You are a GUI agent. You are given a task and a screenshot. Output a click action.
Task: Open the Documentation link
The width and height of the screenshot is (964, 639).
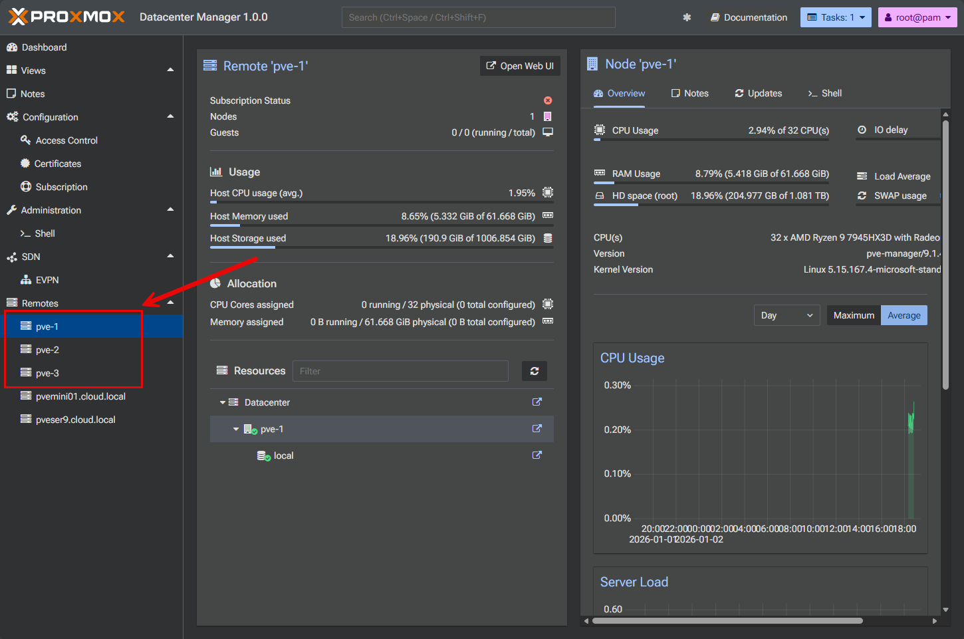tap(749, 17)
